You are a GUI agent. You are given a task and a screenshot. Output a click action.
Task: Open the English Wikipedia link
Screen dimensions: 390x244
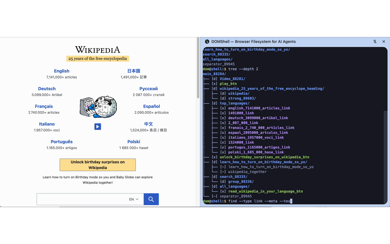[x=62, y=71]
